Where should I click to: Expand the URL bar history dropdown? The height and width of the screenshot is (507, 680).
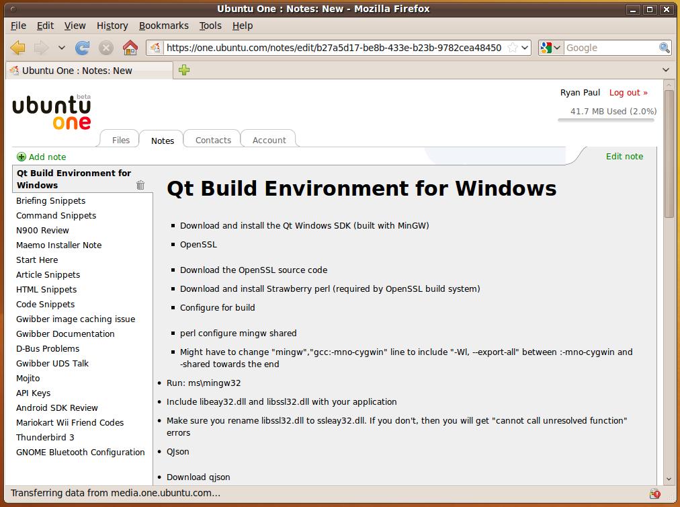coord(525,48)
